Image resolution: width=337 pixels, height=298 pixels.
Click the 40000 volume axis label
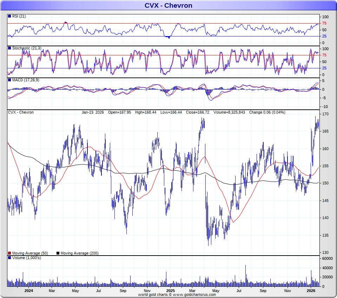click(x=327, y=268)
